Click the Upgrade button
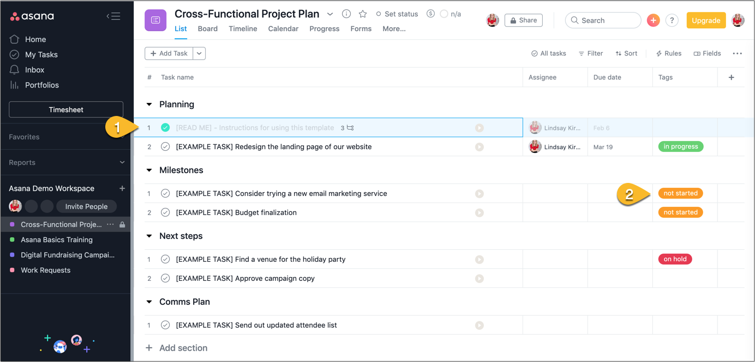The image size is (755, 362). [706, 21]
